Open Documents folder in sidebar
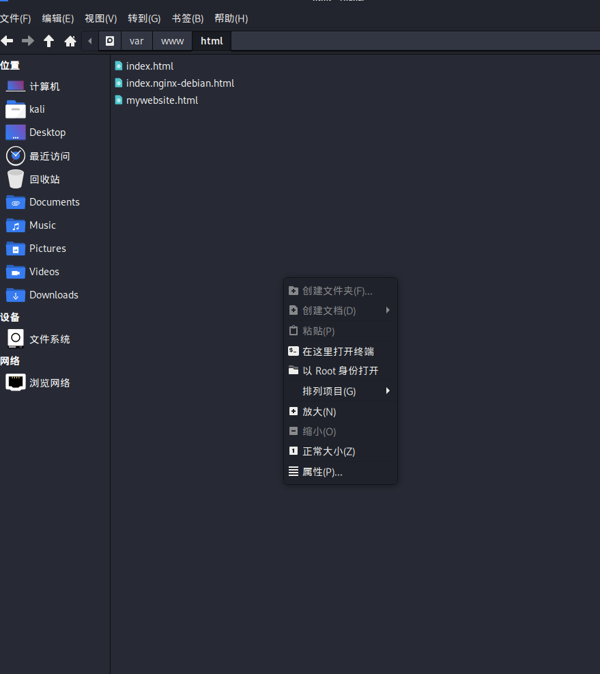Viewport: 600px width, 674px height. pyautogui.click(x=55, y=202)
